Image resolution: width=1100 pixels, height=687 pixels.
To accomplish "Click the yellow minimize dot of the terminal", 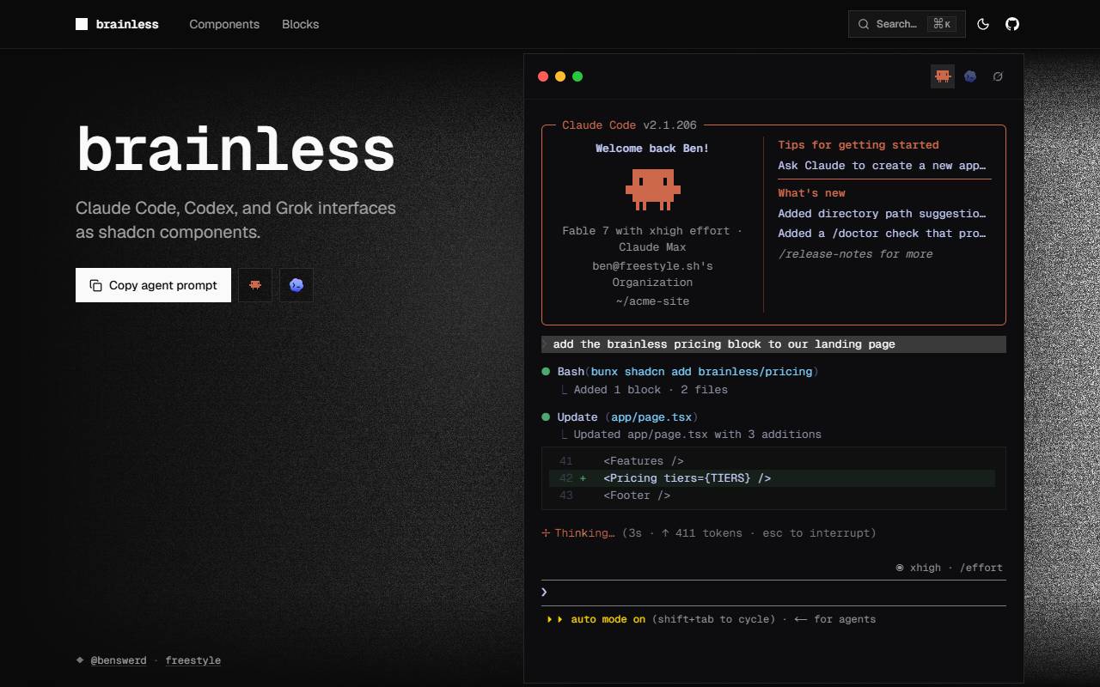I will click(x=560, y=76).
